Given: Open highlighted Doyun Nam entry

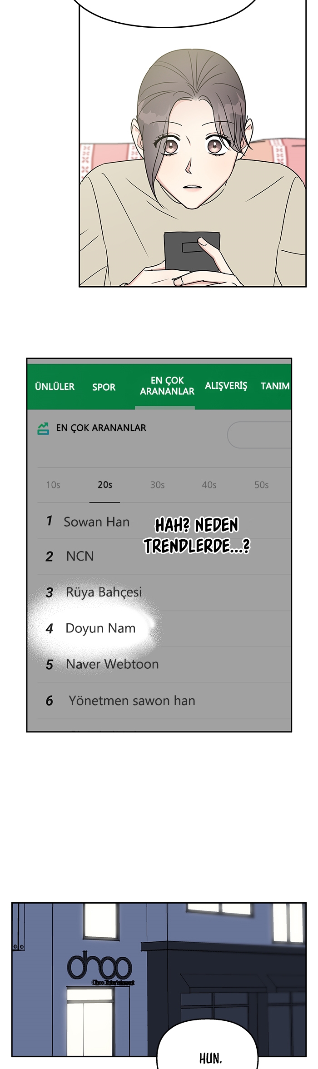Looking at the screenshot, I should [164, 629].
